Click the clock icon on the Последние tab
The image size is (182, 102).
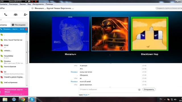tap(13, 25)
